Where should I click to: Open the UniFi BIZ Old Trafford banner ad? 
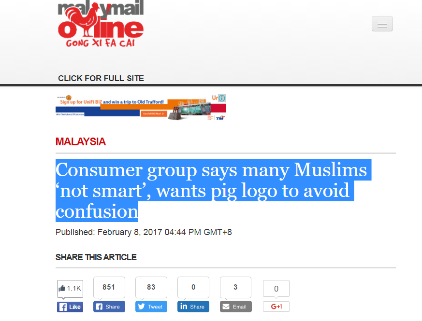141,107
